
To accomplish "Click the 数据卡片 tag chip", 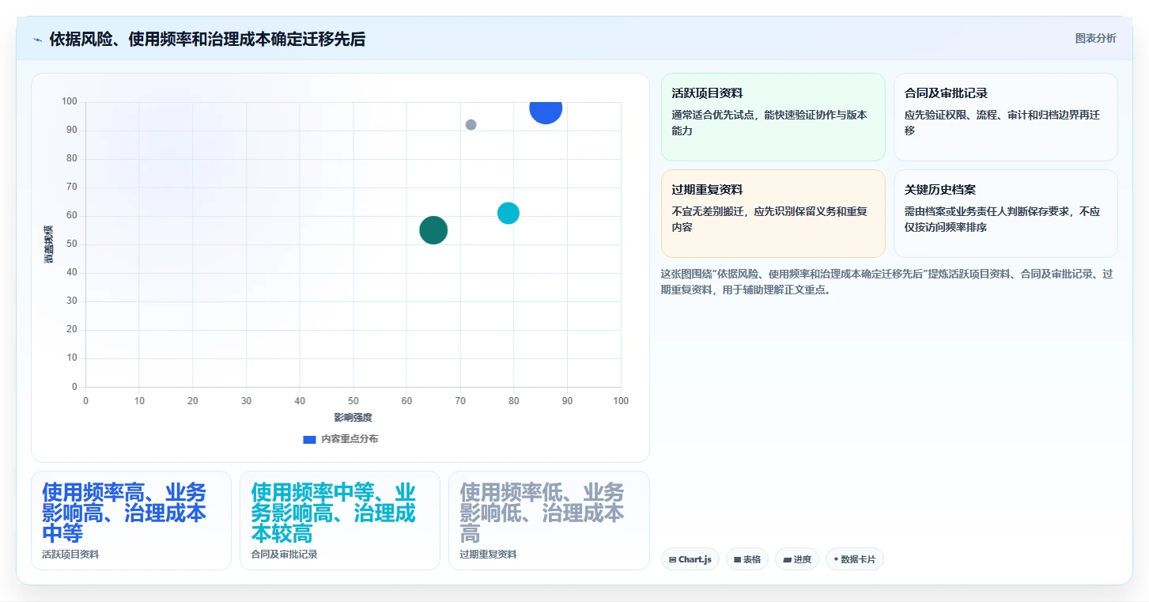I will 854,559.
